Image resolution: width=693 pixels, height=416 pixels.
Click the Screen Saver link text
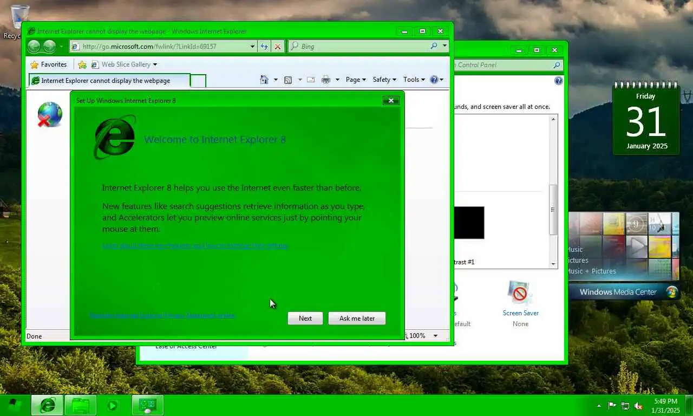(520, 313)
